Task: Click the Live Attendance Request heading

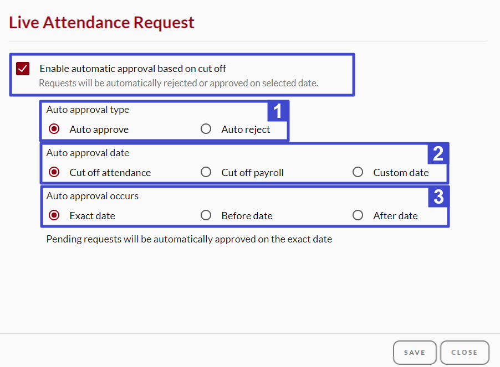Action: 101,23
